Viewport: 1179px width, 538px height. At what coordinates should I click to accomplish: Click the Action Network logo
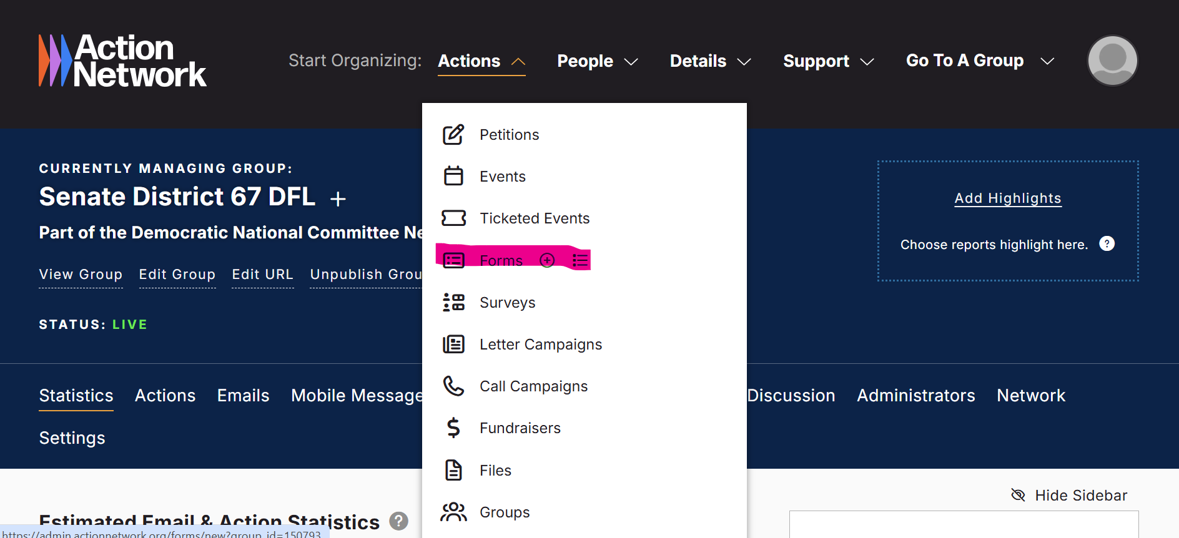tap(122, 61)
